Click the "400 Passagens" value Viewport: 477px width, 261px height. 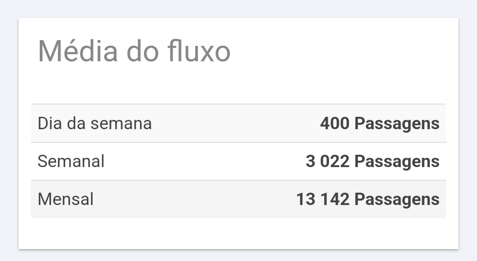(380, 123)
